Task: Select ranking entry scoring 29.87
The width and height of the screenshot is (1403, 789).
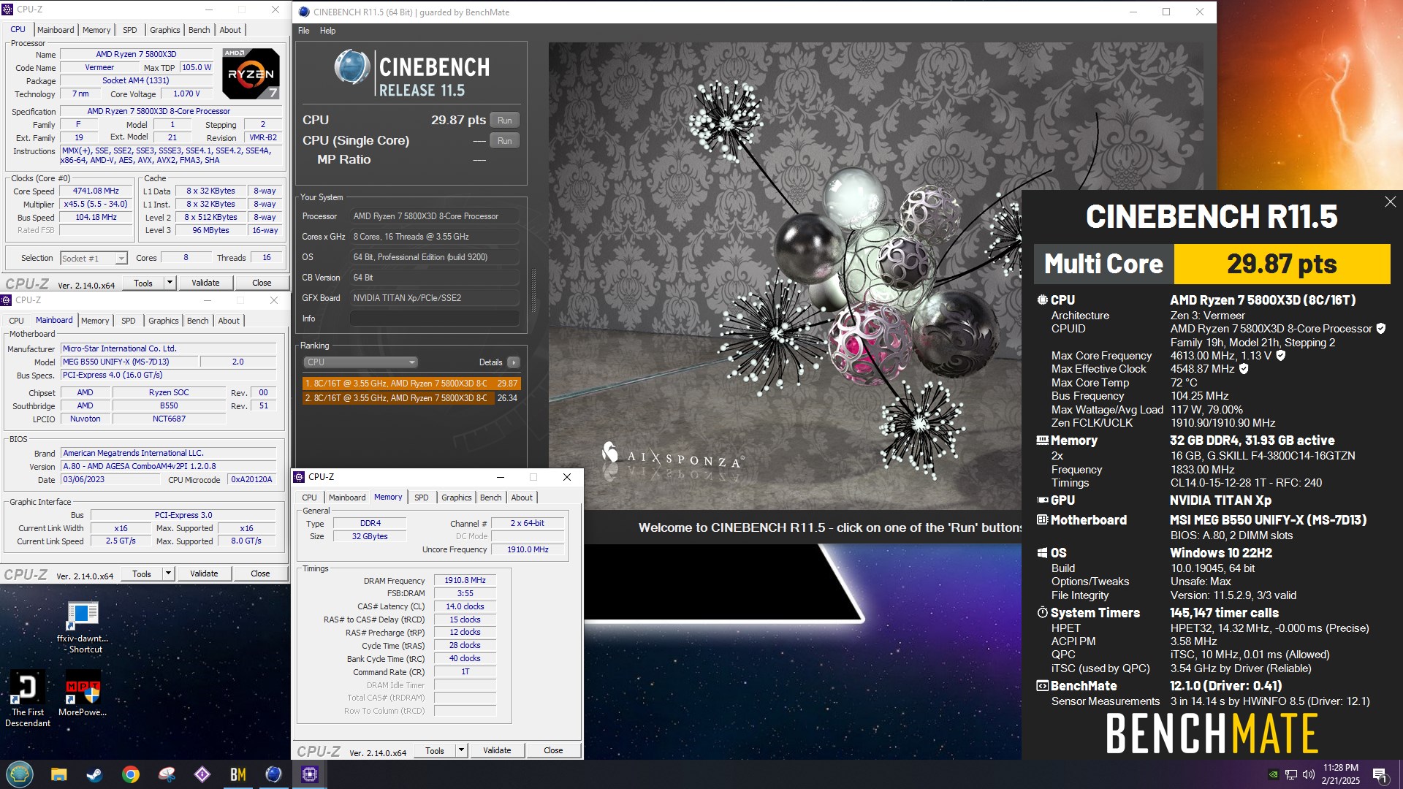Action: [x=411, y=384]
